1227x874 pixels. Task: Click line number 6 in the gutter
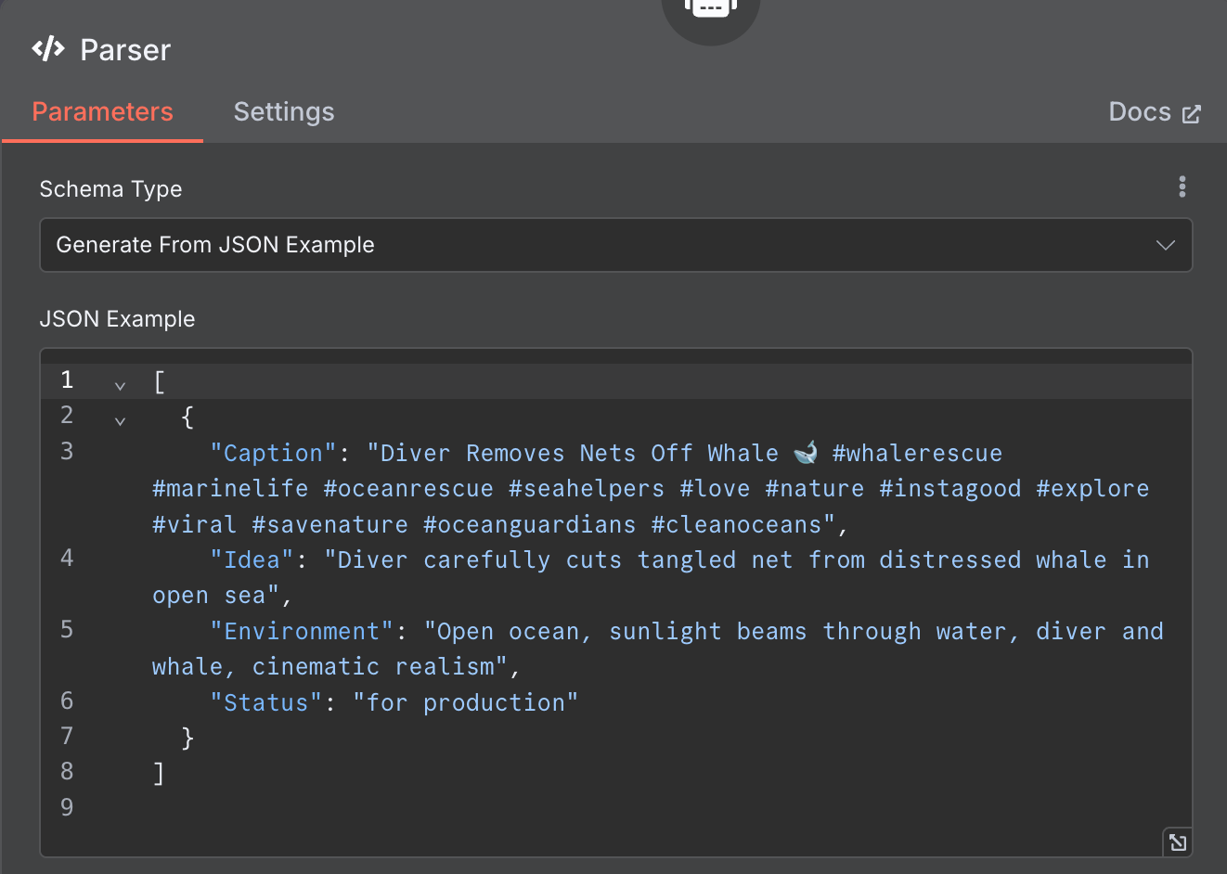tap(67, 701)
